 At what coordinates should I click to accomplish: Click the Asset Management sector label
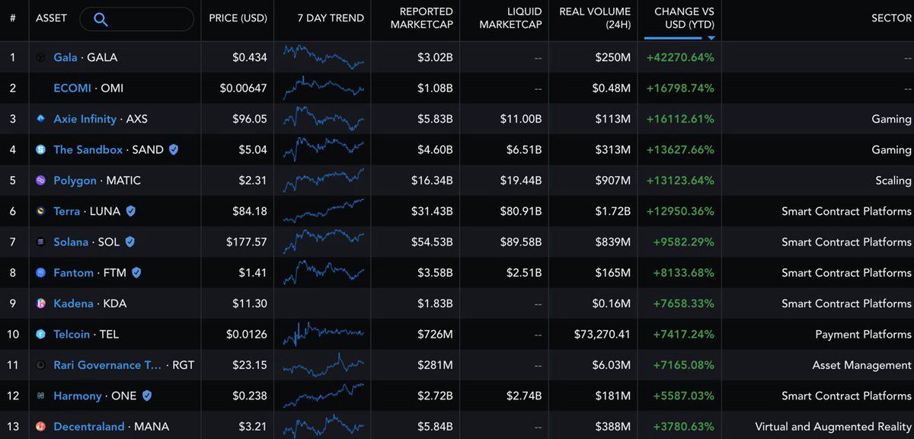click(861, 365)
